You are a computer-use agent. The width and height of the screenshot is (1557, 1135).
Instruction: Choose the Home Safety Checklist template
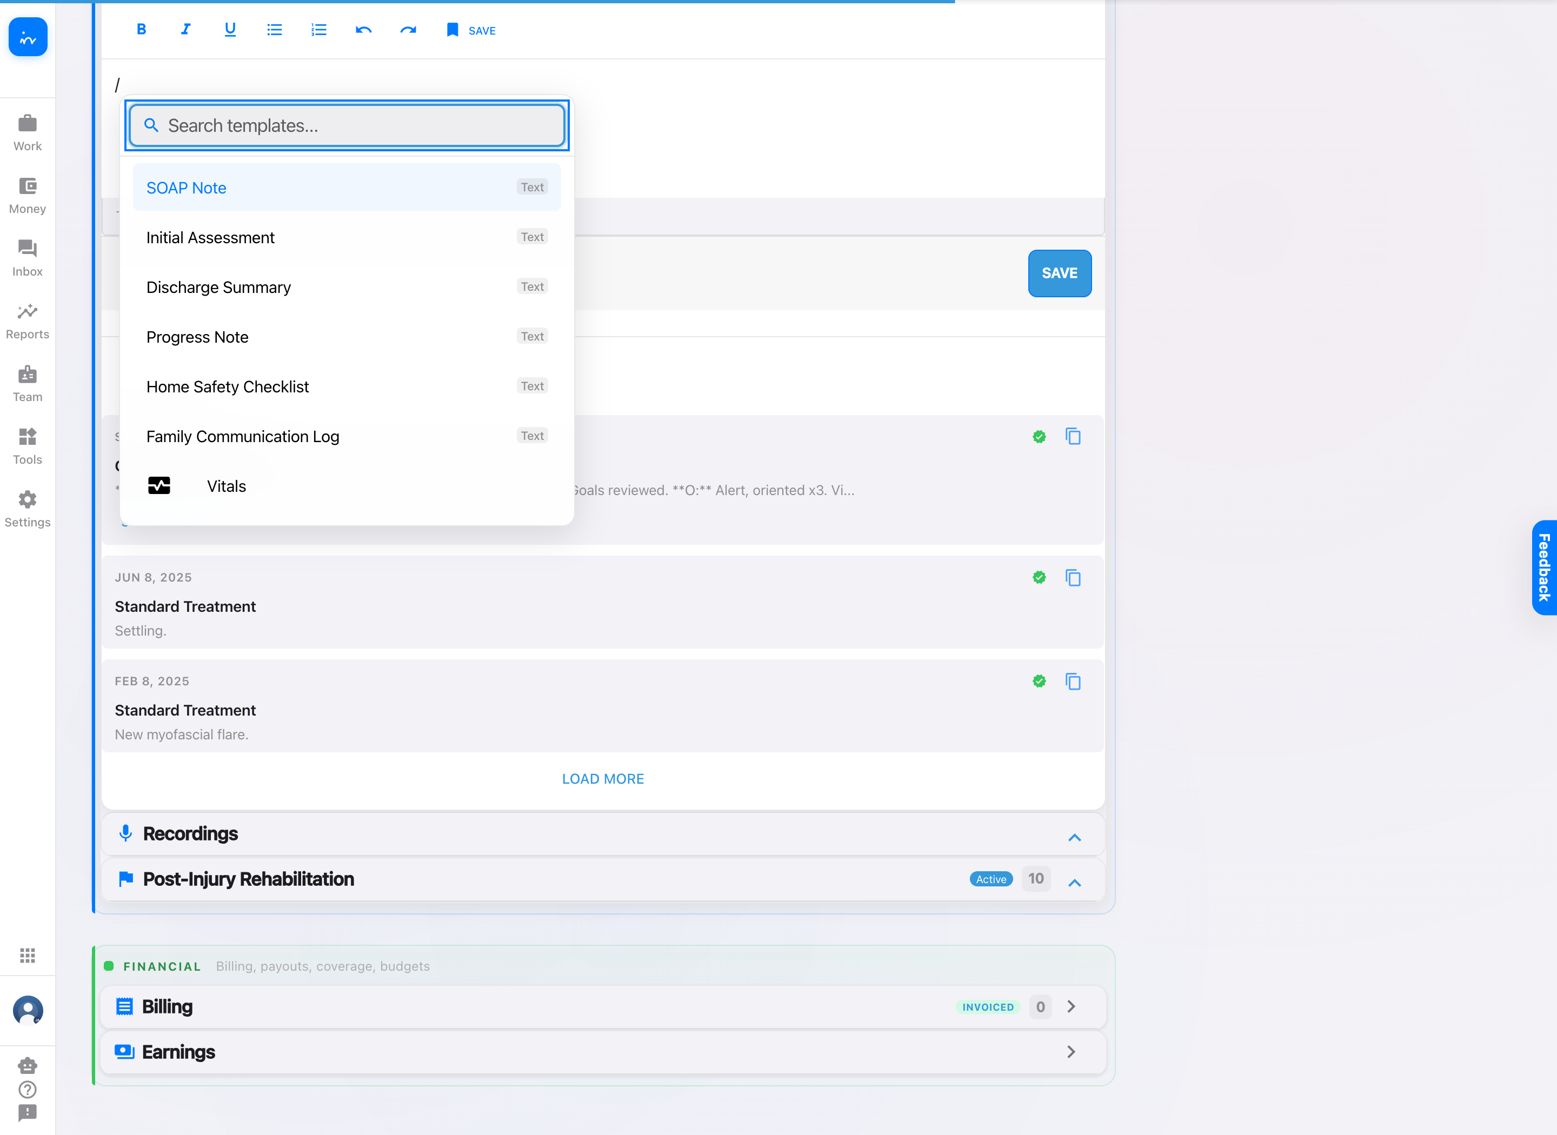(347, 387)
